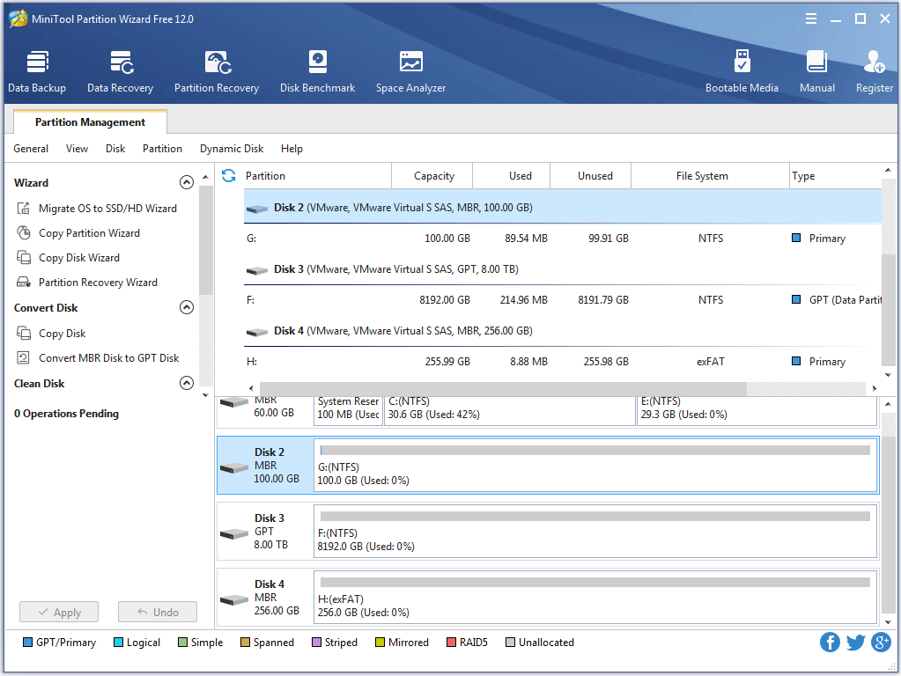901x676 pixels.
Task: Select the Disk 3 drive icon in disk map
Action: click(234, 534)
